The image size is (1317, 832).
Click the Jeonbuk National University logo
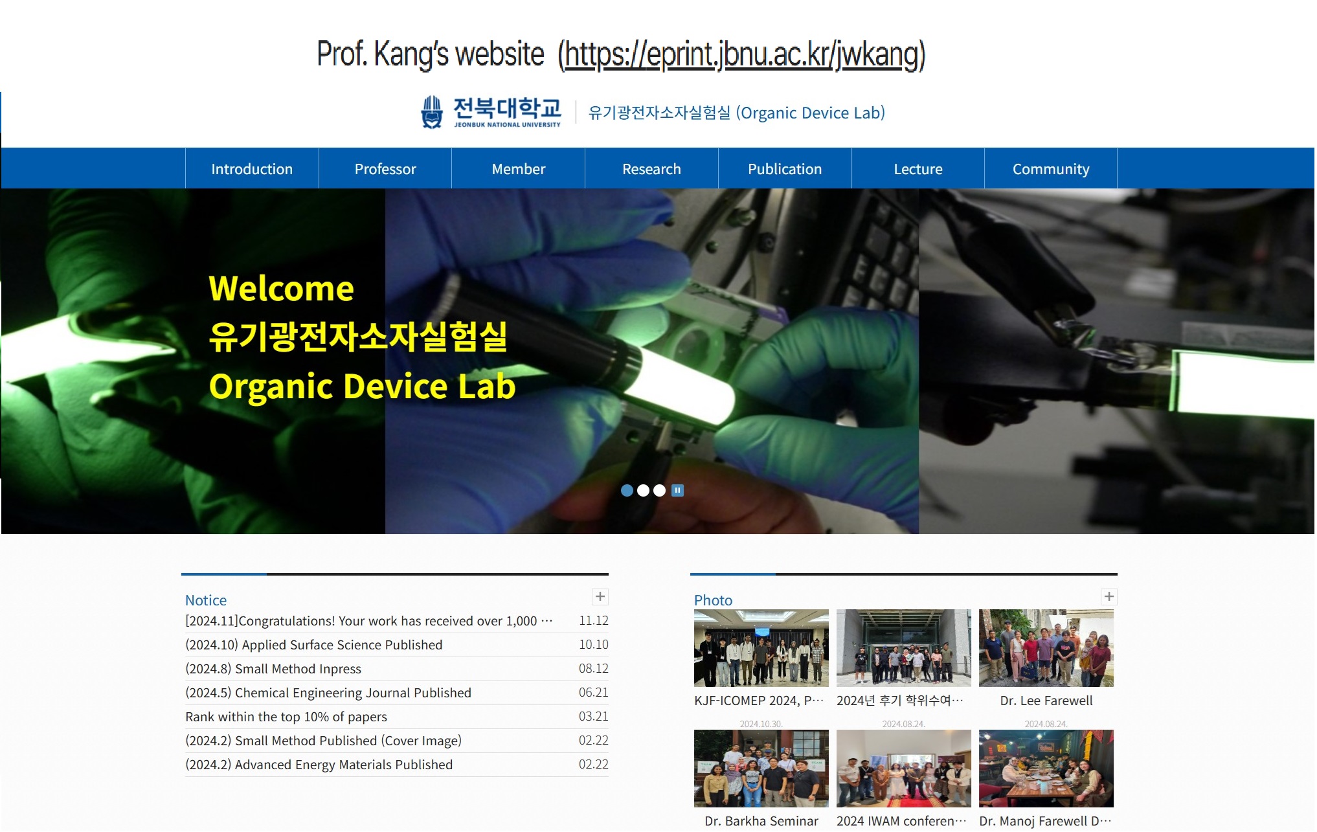[x=491, y=112]
